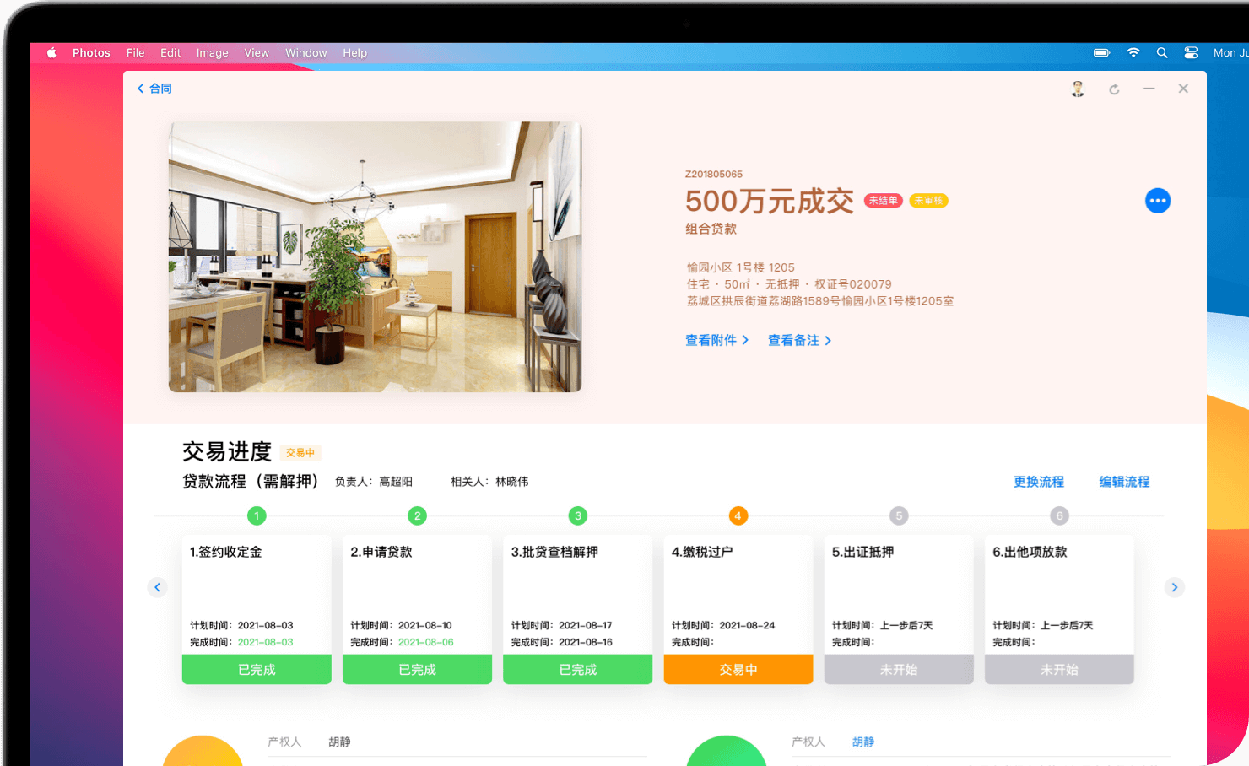Image resolution: width=1249 pixels, height=766 pixels.
Task: Click the 编辑流程 link
Action: 1124,482
